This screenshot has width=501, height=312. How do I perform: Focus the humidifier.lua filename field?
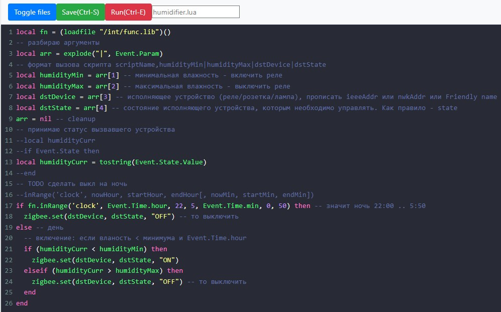[195, 12]
